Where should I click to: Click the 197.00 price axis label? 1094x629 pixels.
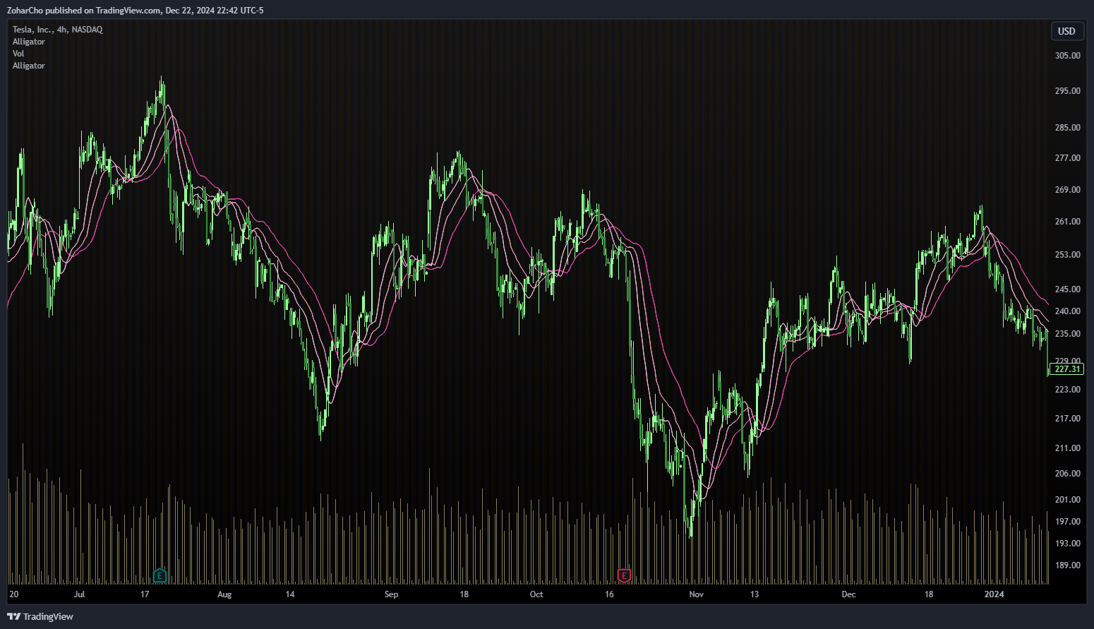coord(1067,522)
